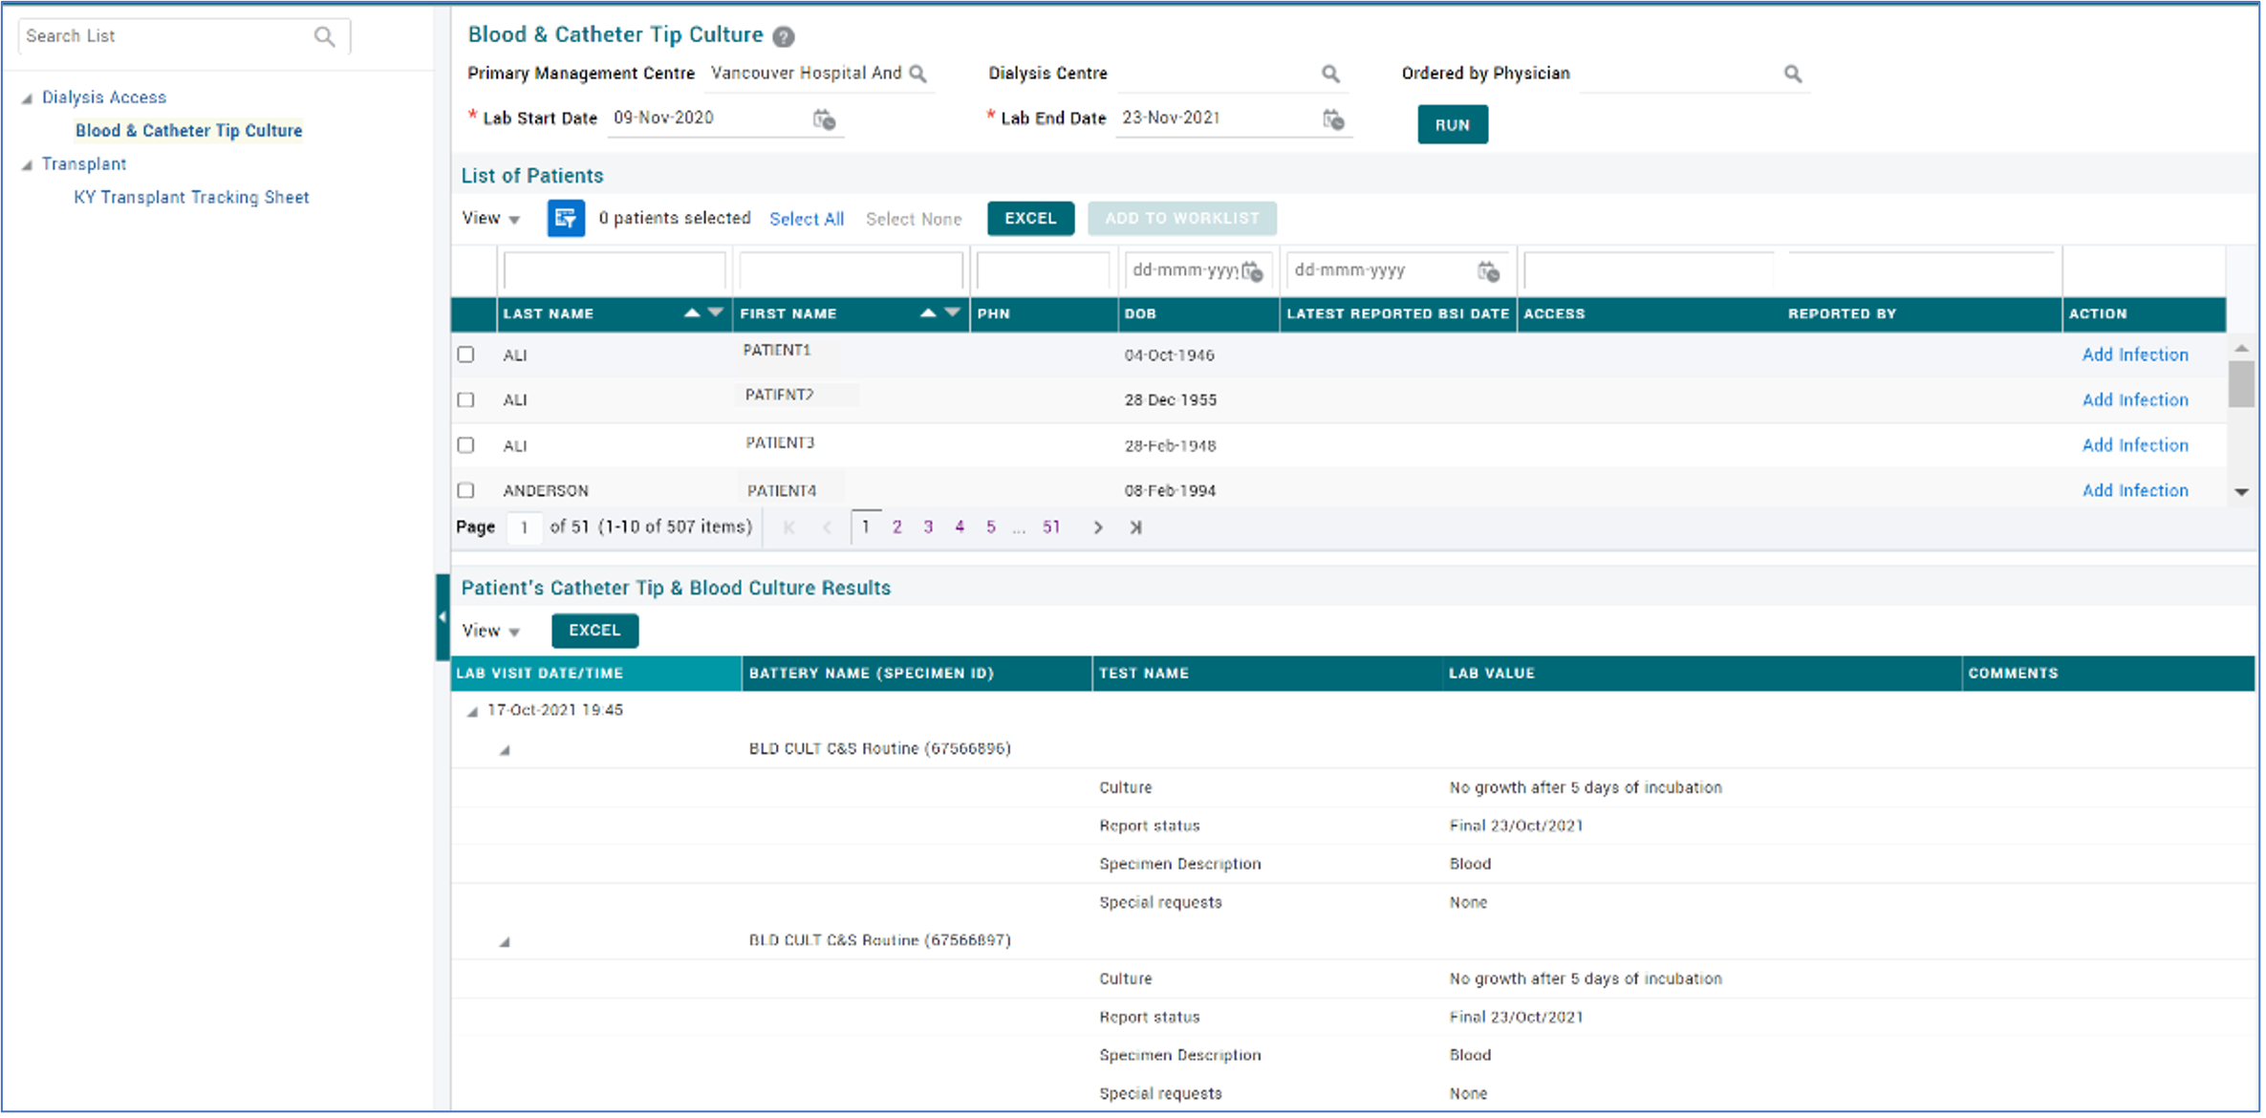Collapse the Dialysis Access tree node

pyautogui.click(x=27, y=98)
